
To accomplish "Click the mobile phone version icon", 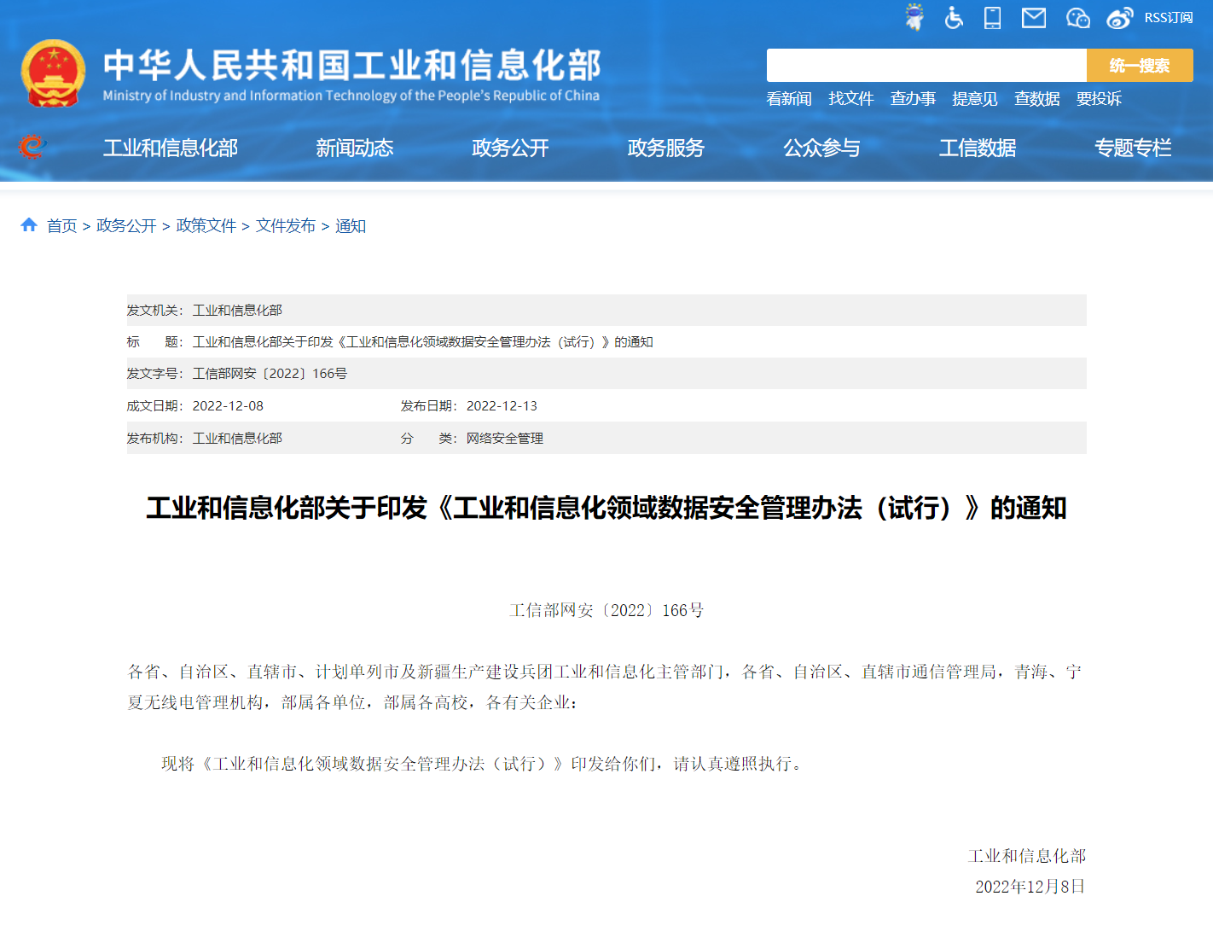I will [x=992, y=17].
